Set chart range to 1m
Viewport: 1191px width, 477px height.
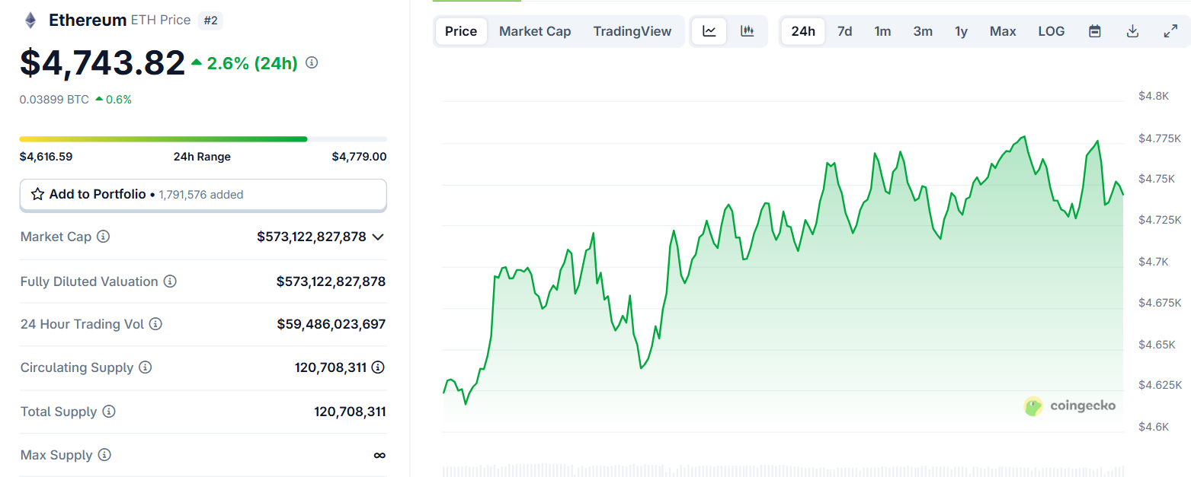(882, 31)
